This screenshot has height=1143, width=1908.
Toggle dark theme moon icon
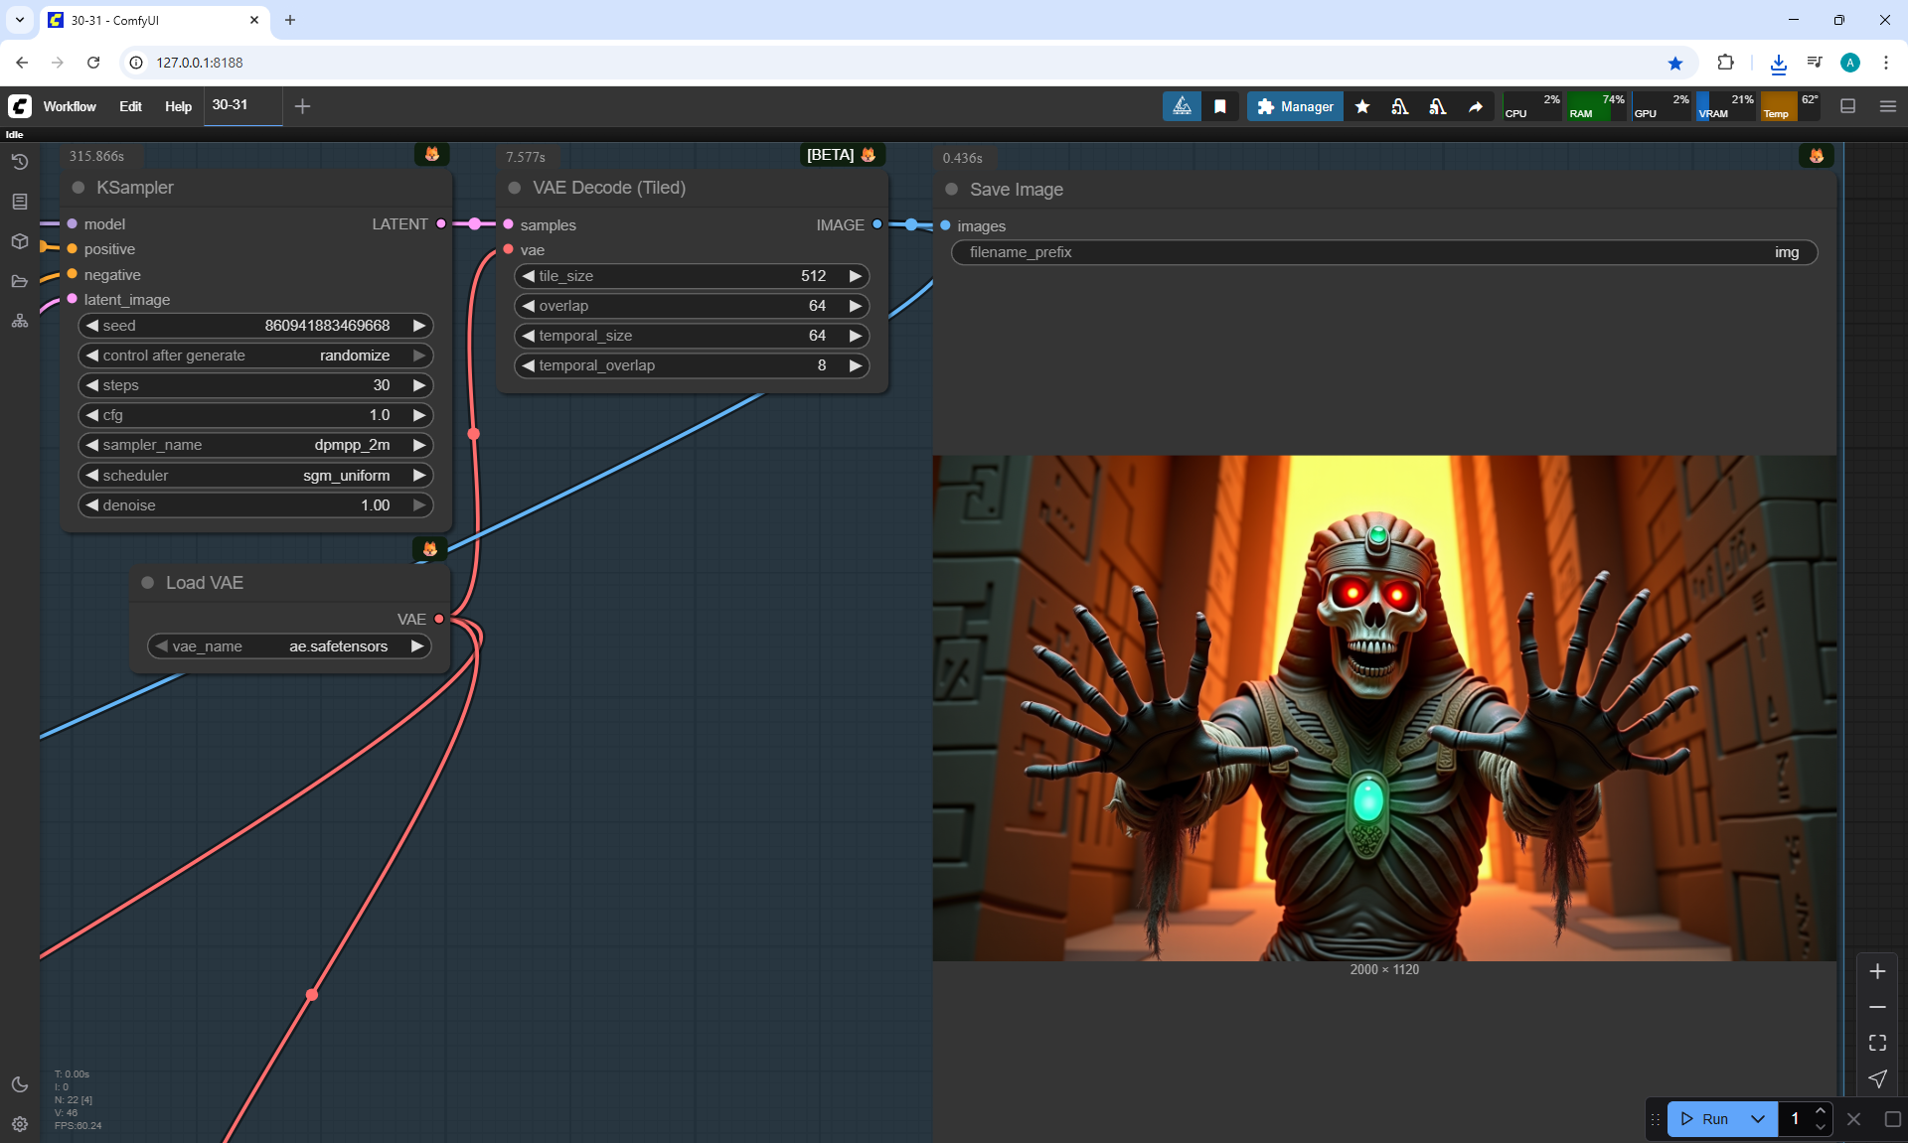[20, 1084]
